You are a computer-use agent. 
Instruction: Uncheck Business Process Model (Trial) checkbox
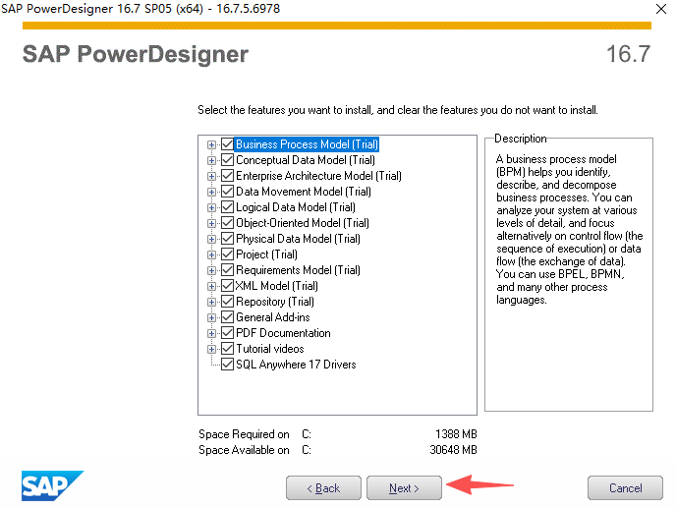[x=227, y=144]
